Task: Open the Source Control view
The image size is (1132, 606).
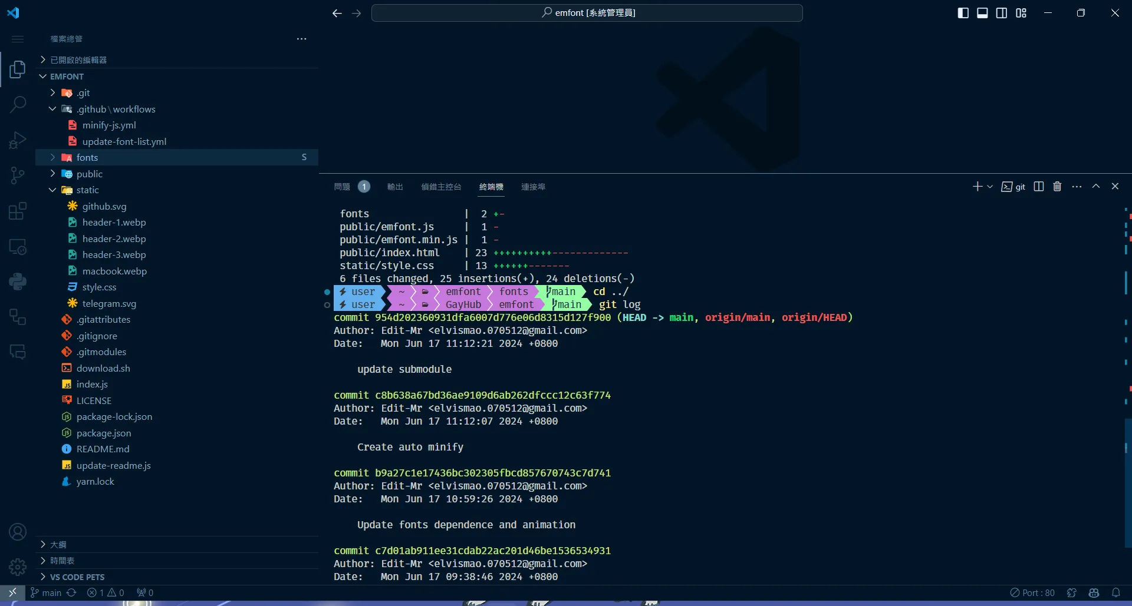Action: click(x=18, y=175)
